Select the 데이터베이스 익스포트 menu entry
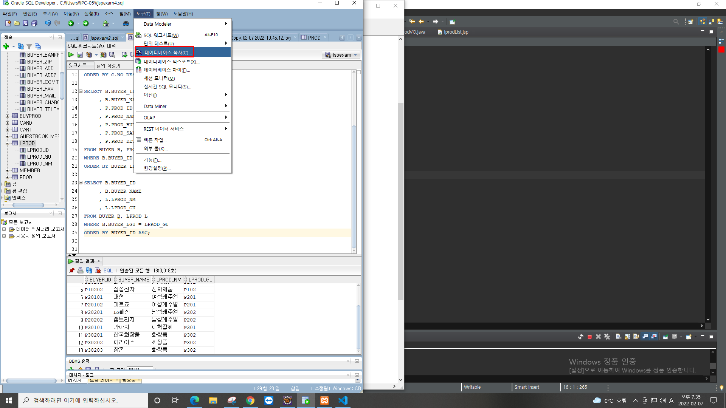Viewport: 726px width, 408px height. tap(171, 62)
